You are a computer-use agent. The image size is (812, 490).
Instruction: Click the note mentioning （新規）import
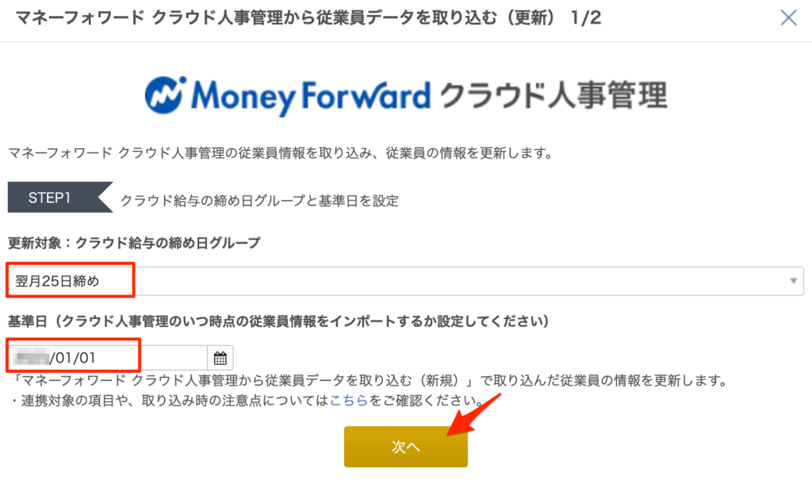pos(367,381)
